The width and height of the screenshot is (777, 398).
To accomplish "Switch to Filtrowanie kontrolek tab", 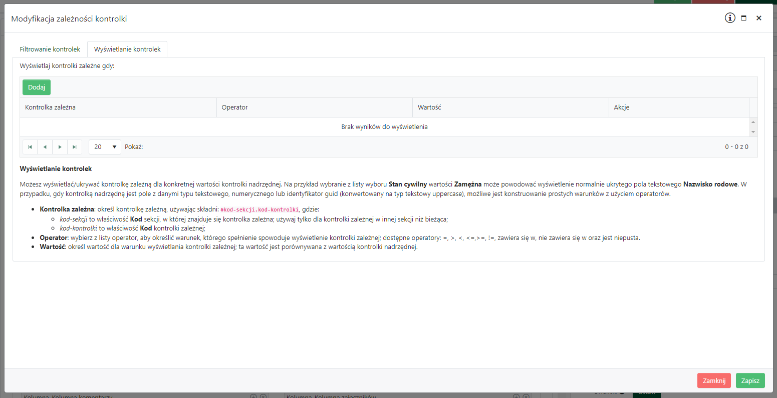I will pyautogui.click(x=50, y=49).
